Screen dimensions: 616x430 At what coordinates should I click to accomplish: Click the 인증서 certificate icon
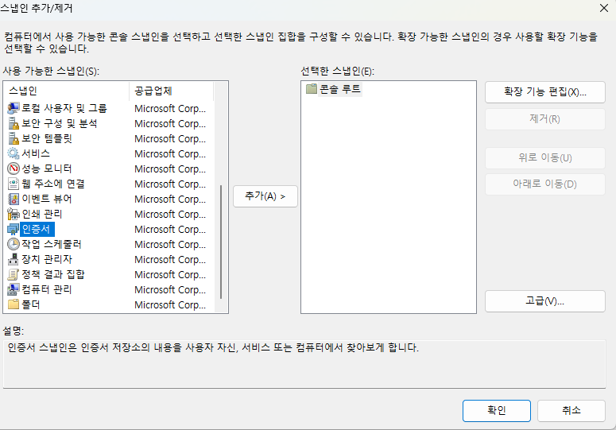click(x=14, y=229)
